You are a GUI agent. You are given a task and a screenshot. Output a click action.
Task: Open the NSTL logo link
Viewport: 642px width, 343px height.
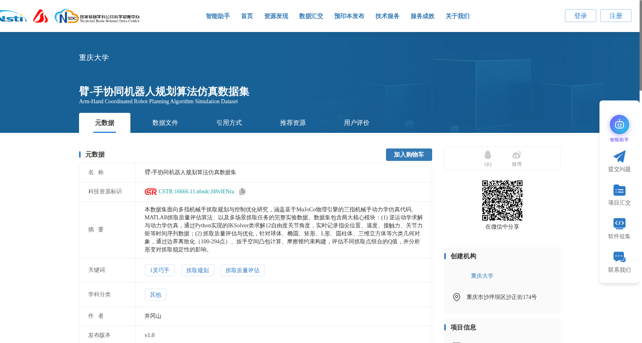(13, 16)
